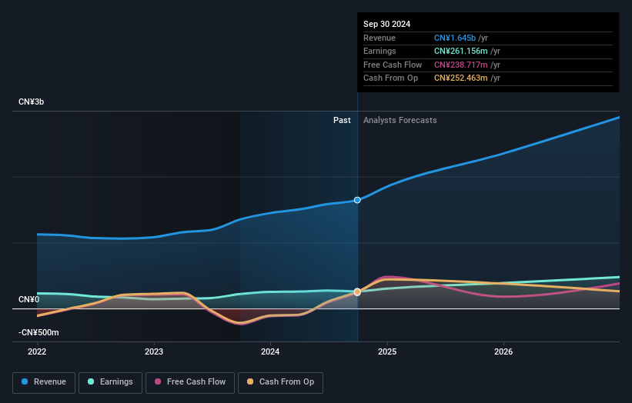Toggle the Cash From Op legend button
Viewport: 632px width, 403px height.
coord(280,382)
